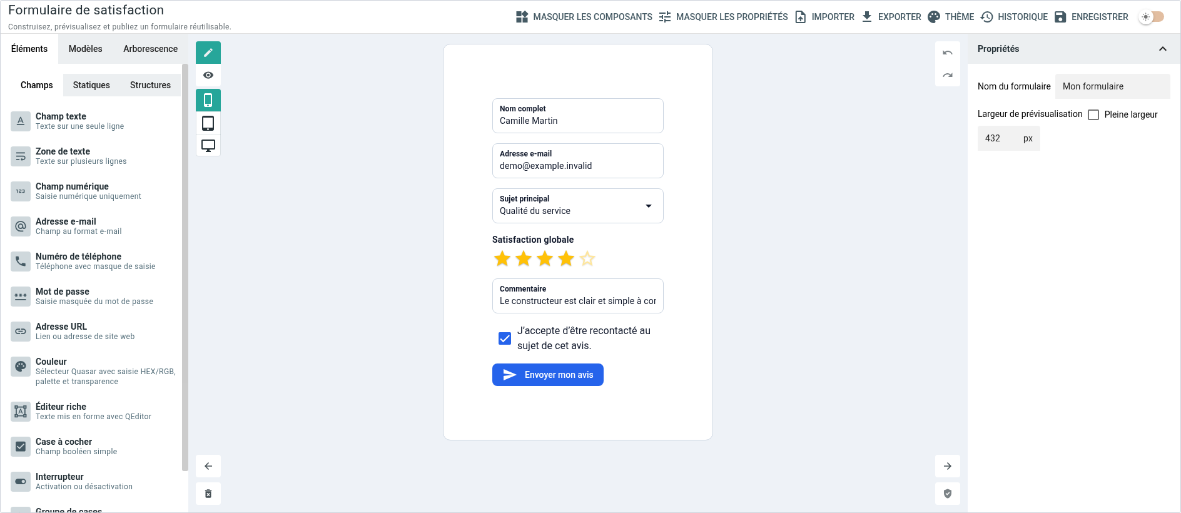Open the Historique panel

click(1014, 17)
